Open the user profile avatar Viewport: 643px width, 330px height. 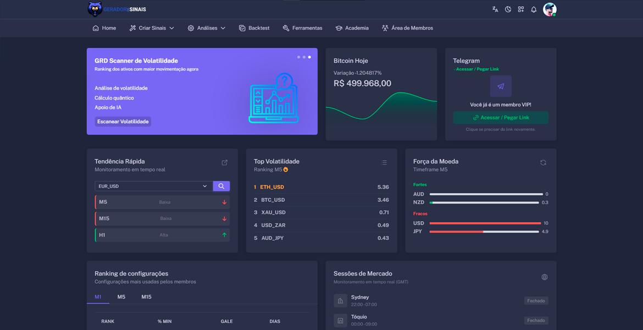tap(550, 9)
